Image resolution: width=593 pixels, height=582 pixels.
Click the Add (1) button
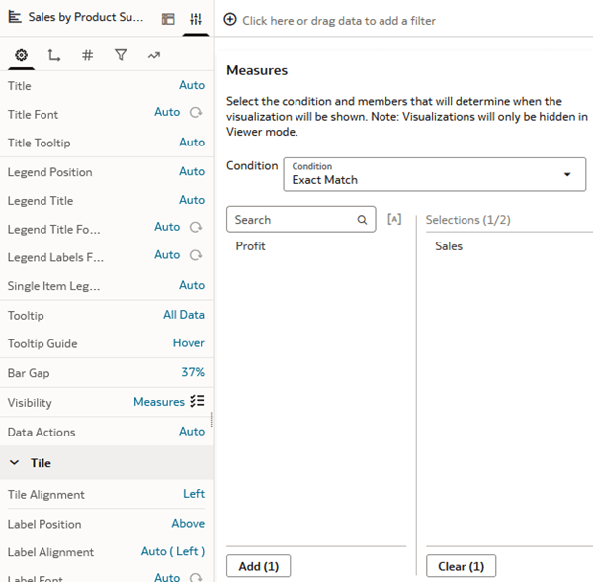click(x=258, y=566)
